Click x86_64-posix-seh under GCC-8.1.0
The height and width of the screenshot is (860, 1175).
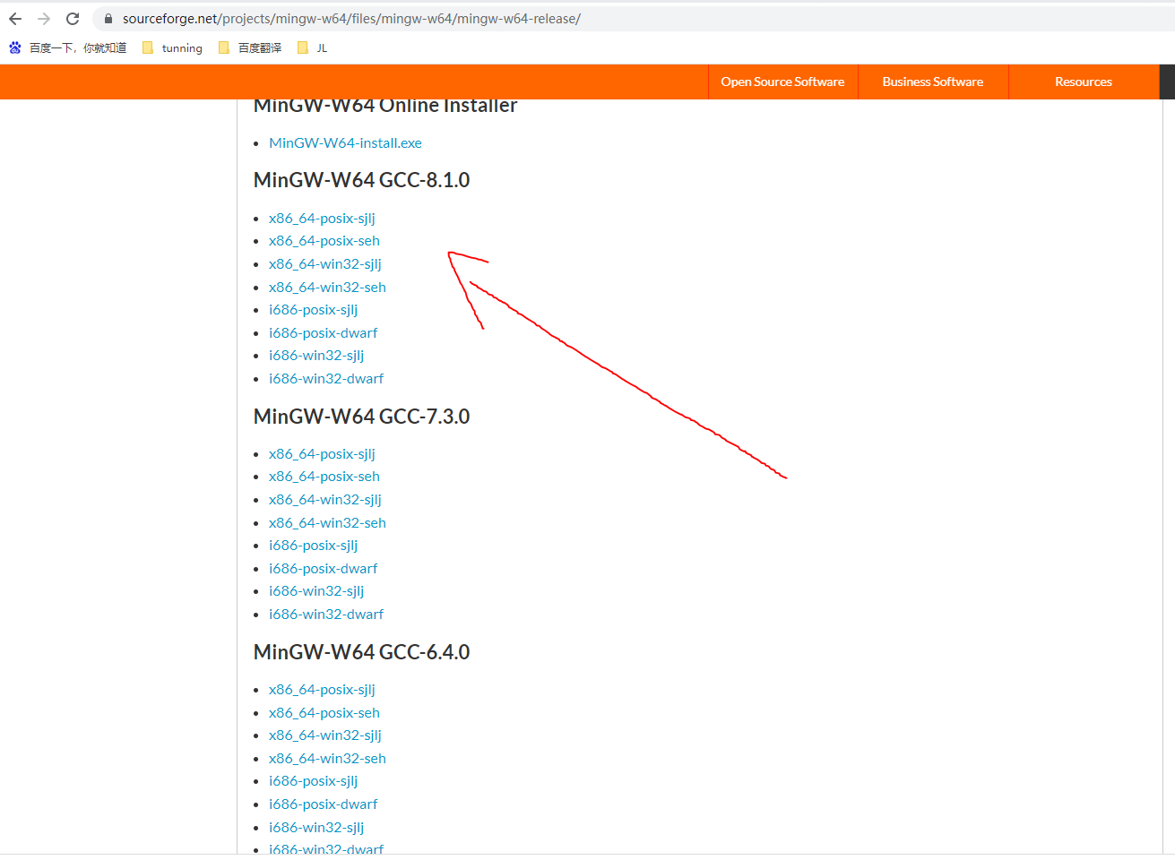point(324,241)
